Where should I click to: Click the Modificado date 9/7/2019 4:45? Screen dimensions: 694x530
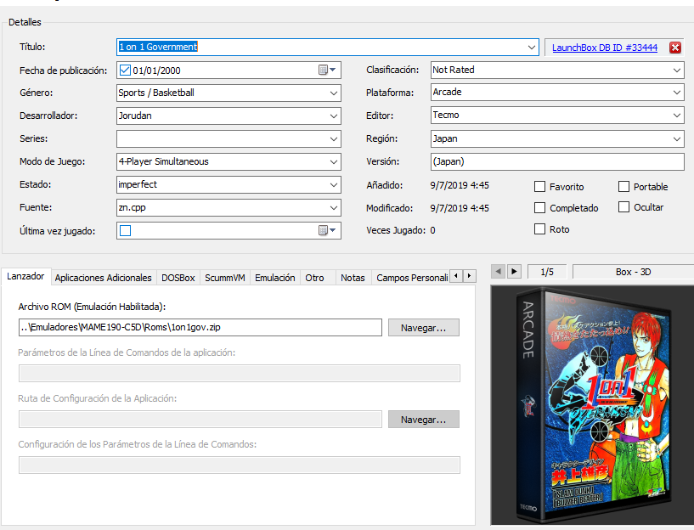[460, 208]
